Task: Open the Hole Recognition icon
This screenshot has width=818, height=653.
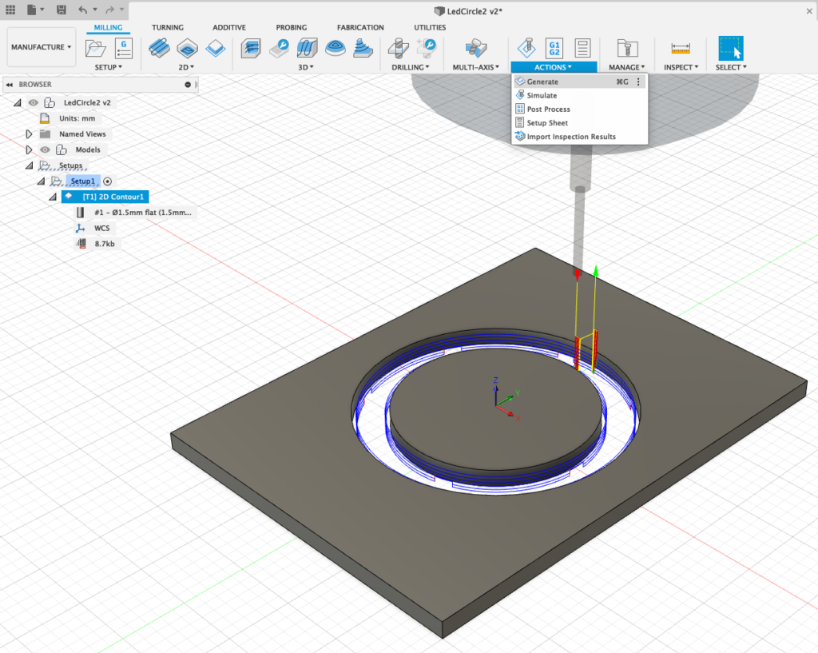Action: click(427, 49)
